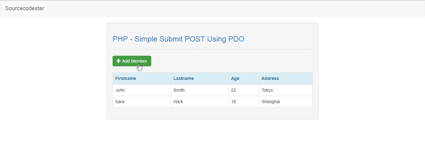Click the cell containing Smith
The width and height of the screenshot is (425, 153).
[200, 90]
